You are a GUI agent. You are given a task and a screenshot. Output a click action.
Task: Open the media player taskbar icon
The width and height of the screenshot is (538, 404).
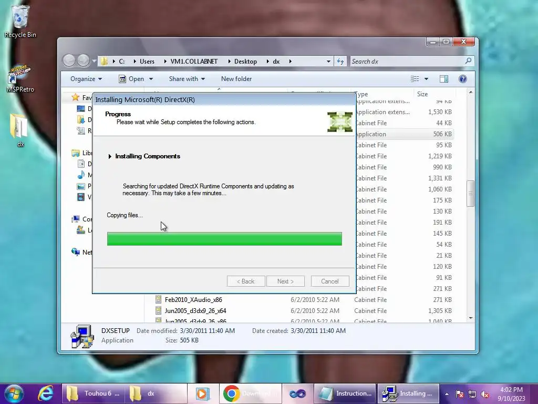[202, 393]
